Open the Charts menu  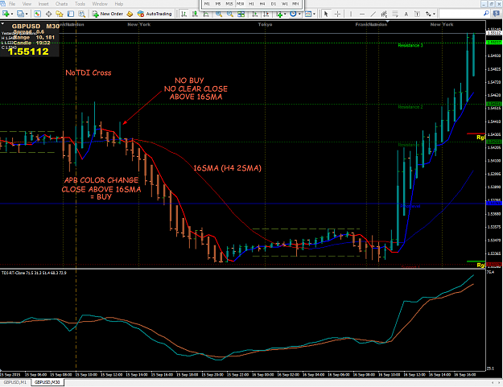tap(62, 4)
